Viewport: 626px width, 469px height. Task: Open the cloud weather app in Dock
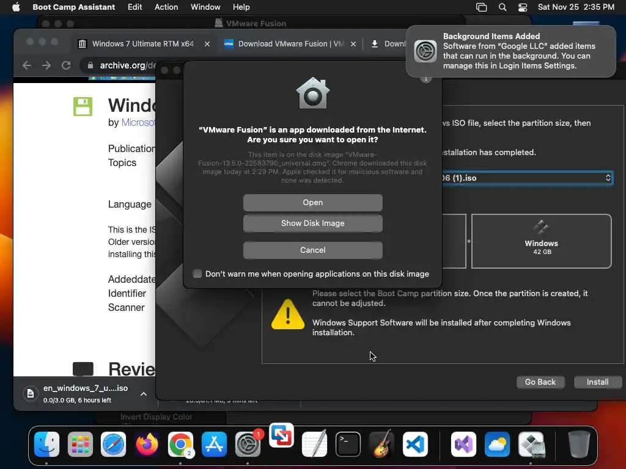click(x=497, y=444)
